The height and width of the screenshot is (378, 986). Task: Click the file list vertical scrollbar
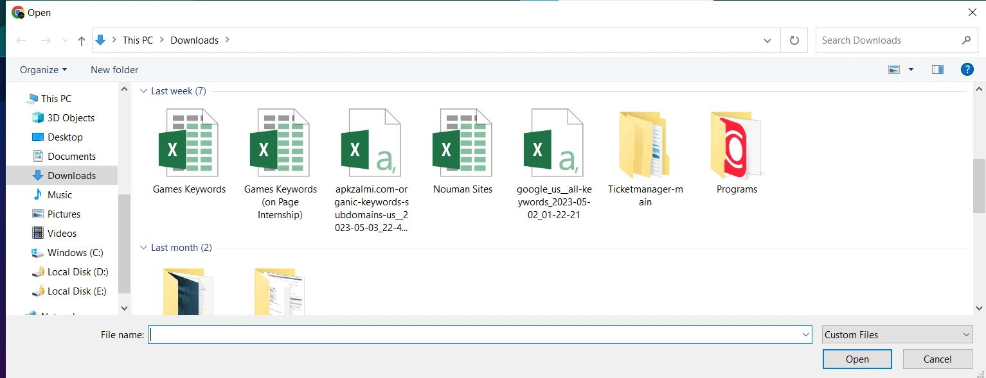[x=978, y=186]
